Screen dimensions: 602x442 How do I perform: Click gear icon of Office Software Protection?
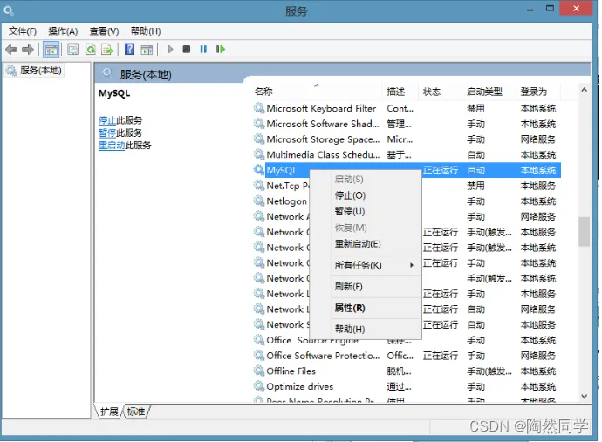pos(259,356)
